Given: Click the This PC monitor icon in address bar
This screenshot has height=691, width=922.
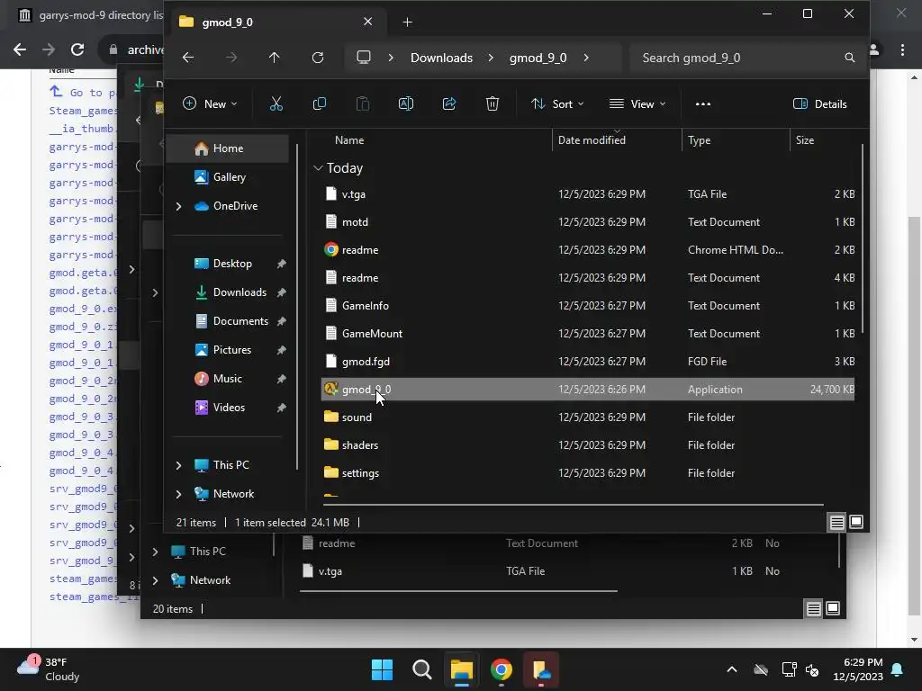Looking at the screenshot, I should tap(364, 58).
